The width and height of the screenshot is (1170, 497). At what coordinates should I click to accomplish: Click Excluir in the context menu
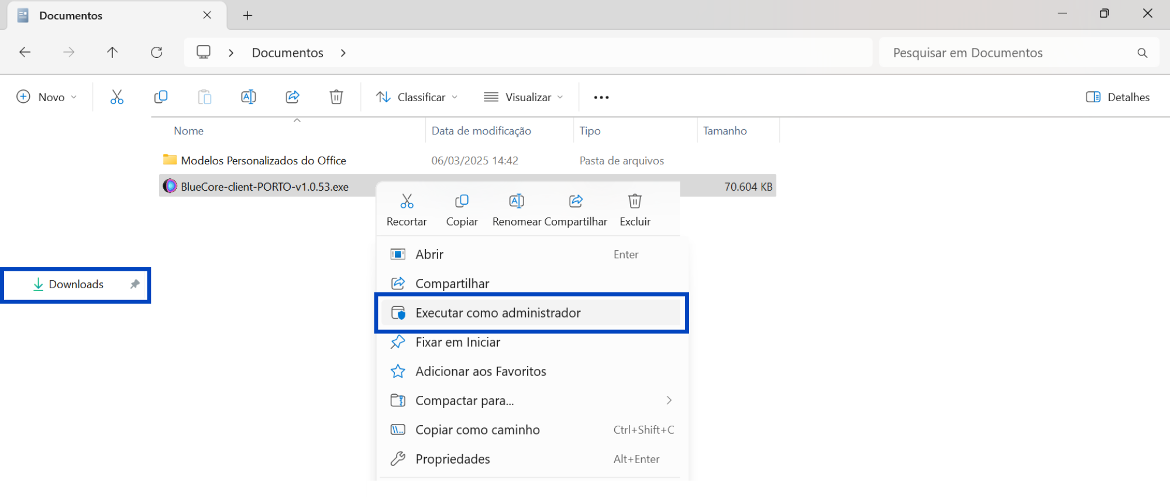tap(635, 210)
